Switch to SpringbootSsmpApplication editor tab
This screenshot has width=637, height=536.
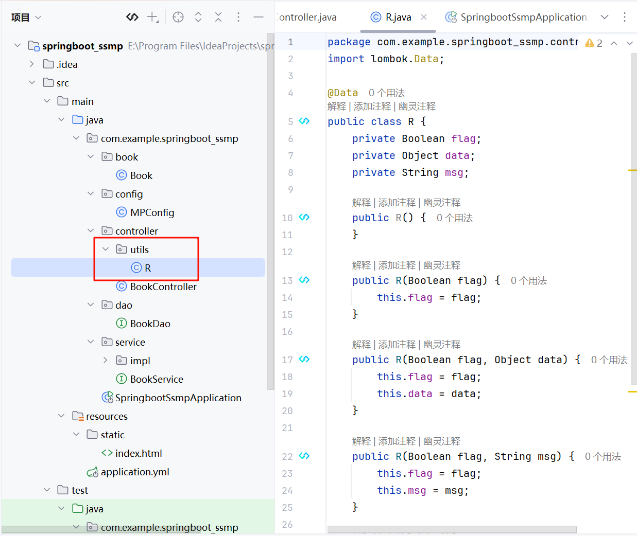pos(516,17)
